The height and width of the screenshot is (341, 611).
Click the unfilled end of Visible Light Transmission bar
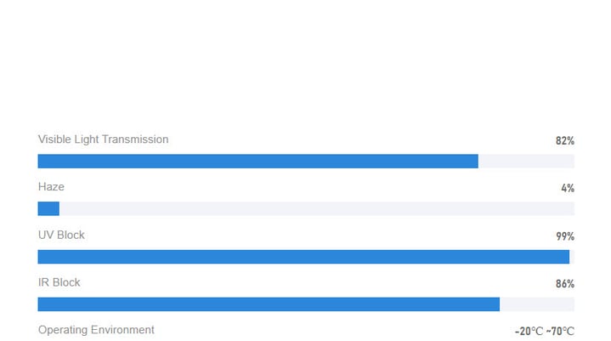[526, 162]
